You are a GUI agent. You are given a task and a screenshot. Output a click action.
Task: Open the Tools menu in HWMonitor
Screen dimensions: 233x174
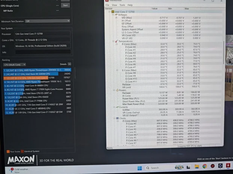(122, 5)
